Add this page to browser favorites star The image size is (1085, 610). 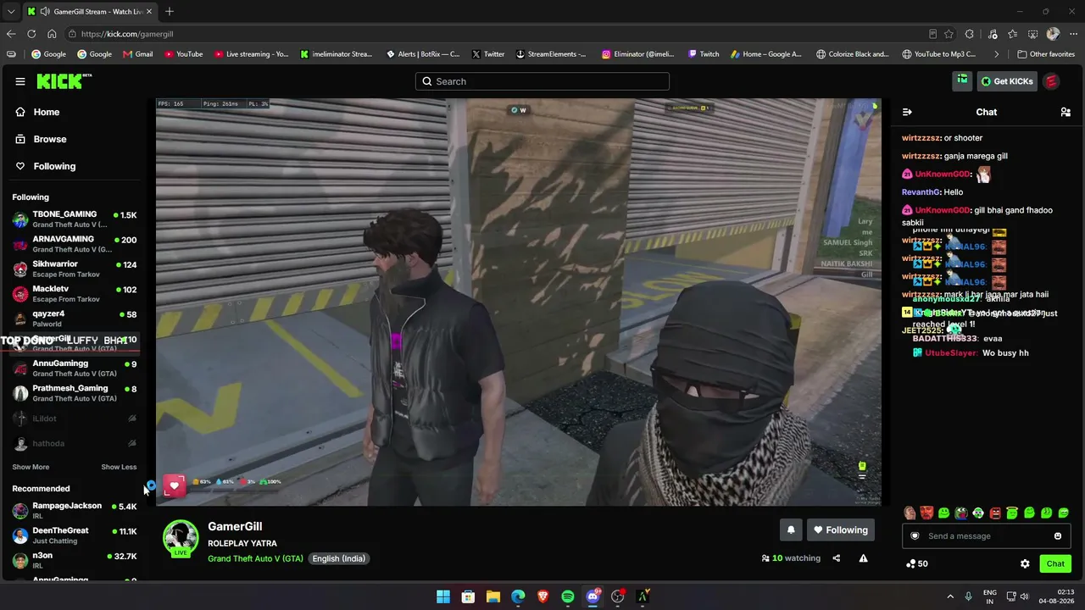click(x=949, y=34)
